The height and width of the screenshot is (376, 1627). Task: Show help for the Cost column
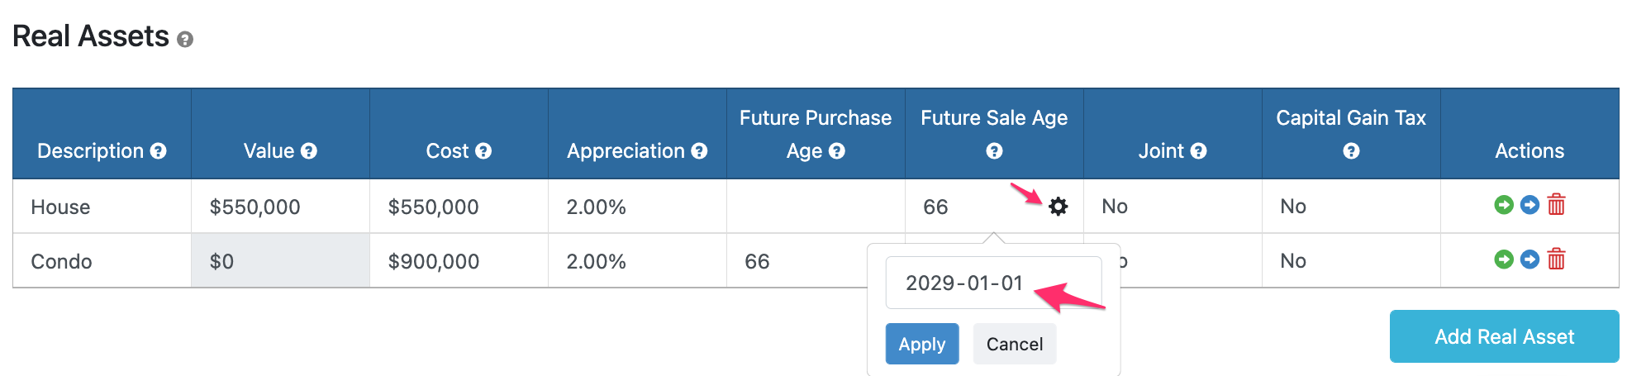(x=483, y=151)
